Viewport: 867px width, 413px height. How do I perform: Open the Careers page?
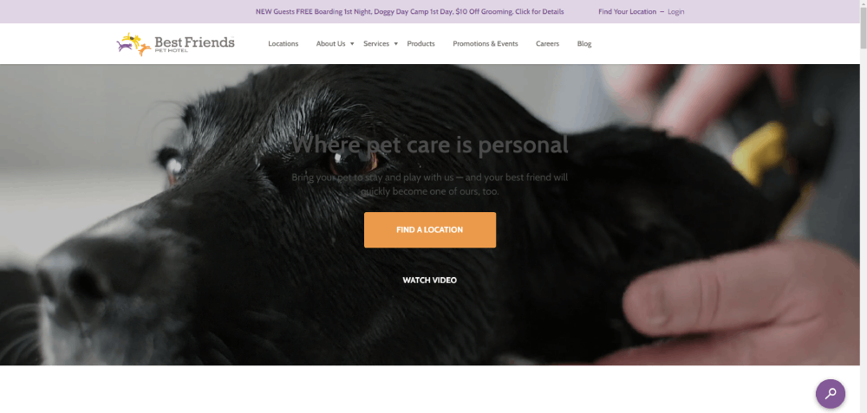pos(547,43)
